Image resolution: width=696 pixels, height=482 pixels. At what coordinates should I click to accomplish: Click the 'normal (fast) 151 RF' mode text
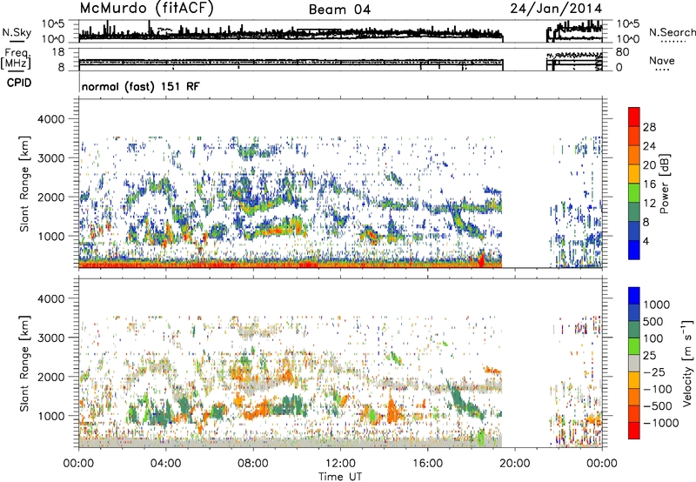coord(141,86)
